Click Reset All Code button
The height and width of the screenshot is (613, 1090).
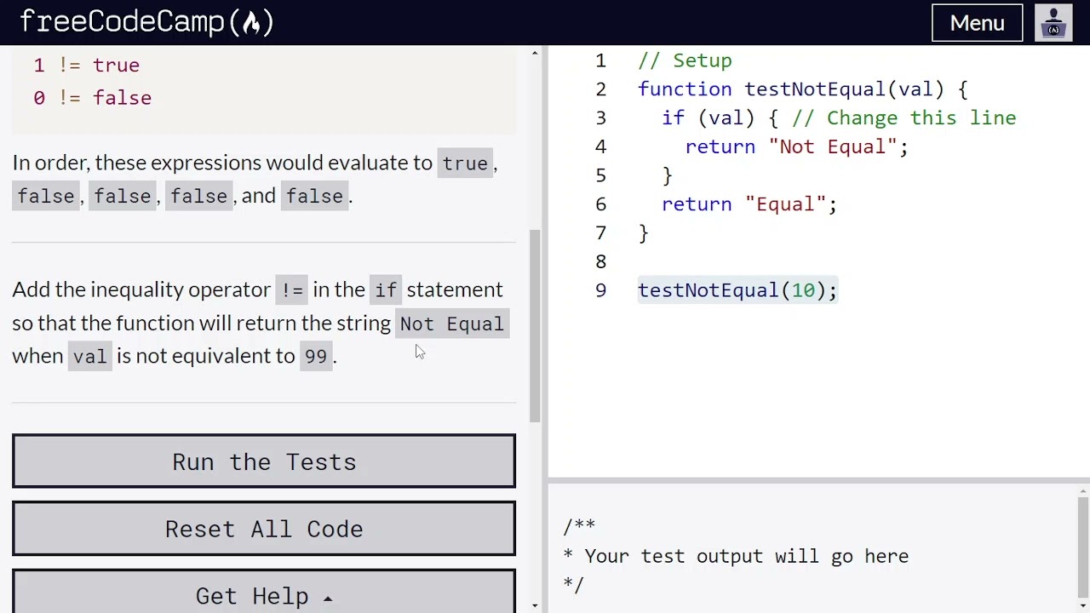point(264,529)
